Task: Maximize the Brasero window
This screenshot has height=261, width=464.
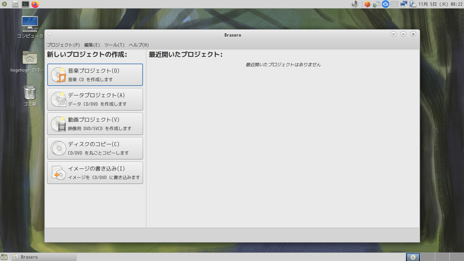Action: pyautogui.click(x=403, y=34)
